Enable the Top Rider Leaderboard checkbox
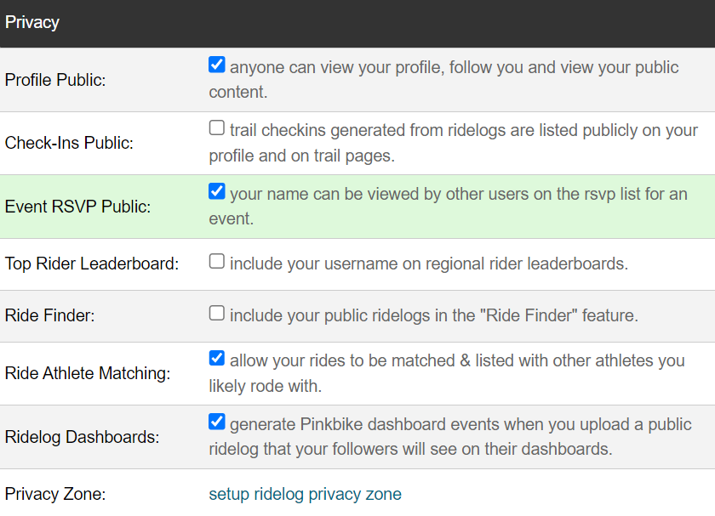The width and height of the screenshot is (715, 516). coord(216,260)
